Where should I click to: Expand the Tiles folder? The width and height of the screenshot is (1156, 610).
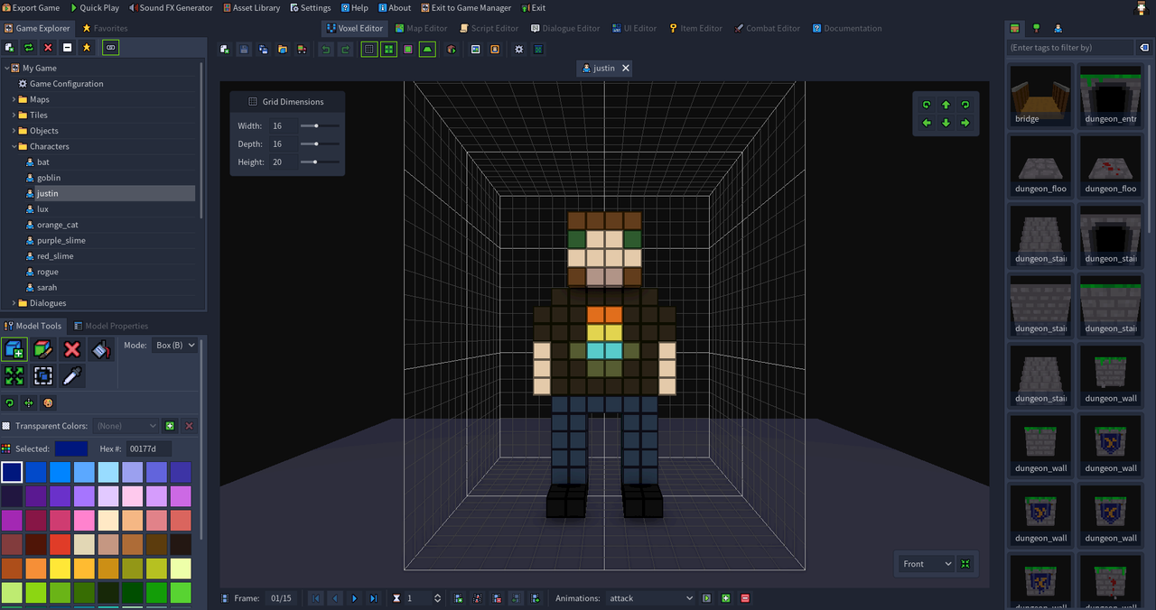pos(14,116)
